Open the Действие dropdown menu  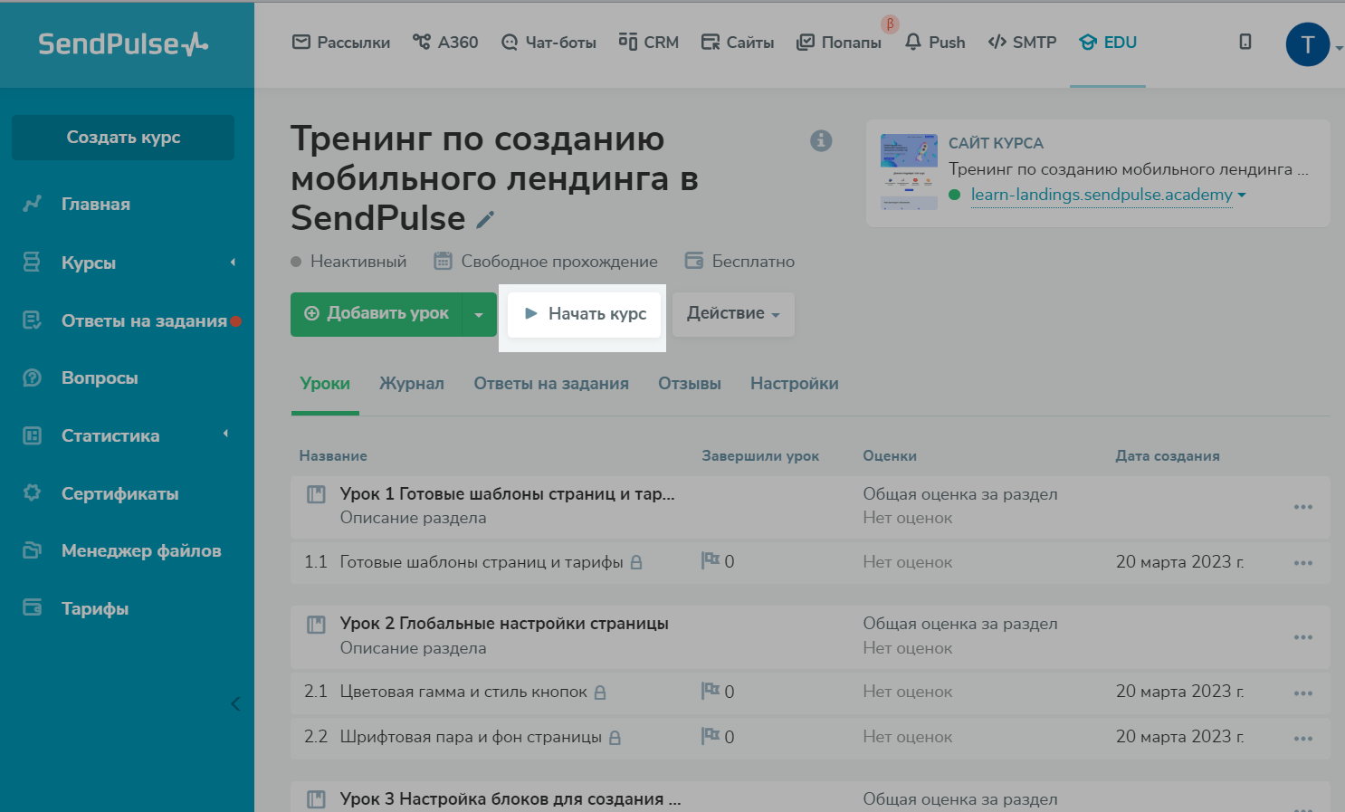click(x=732, y=313)
